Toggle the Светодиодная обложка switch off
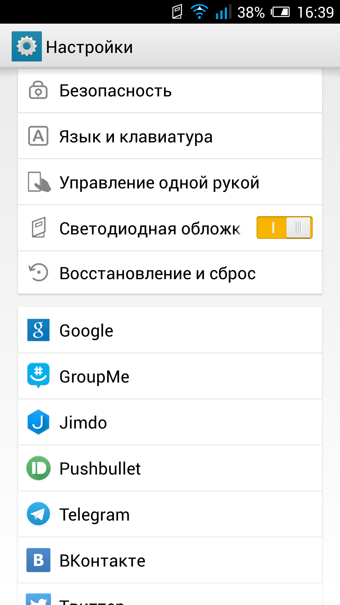Screen dimensions: 340x605 pyautogui.click(x=285, y=228)
